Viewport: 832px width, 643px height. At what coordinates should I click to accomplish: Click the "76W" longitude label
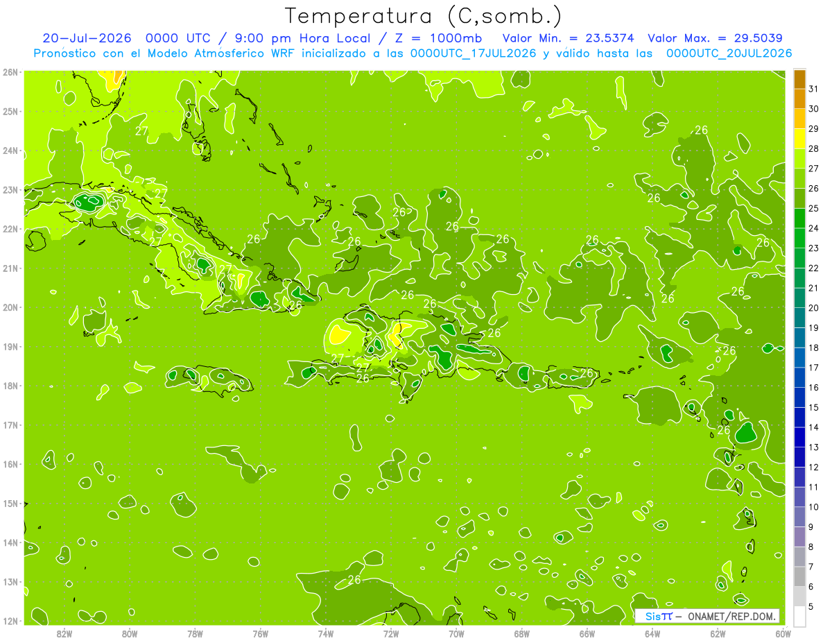261,633
